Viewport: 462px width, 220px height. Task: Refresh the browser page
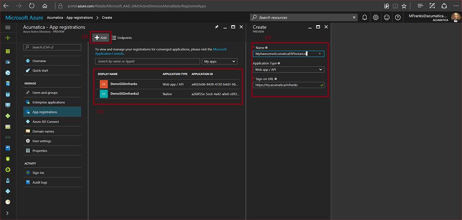32,5
